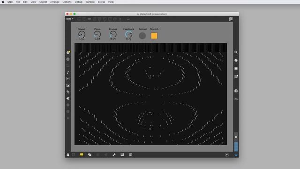Click the wrench icon in the bottom toolbar

(114, 154)
